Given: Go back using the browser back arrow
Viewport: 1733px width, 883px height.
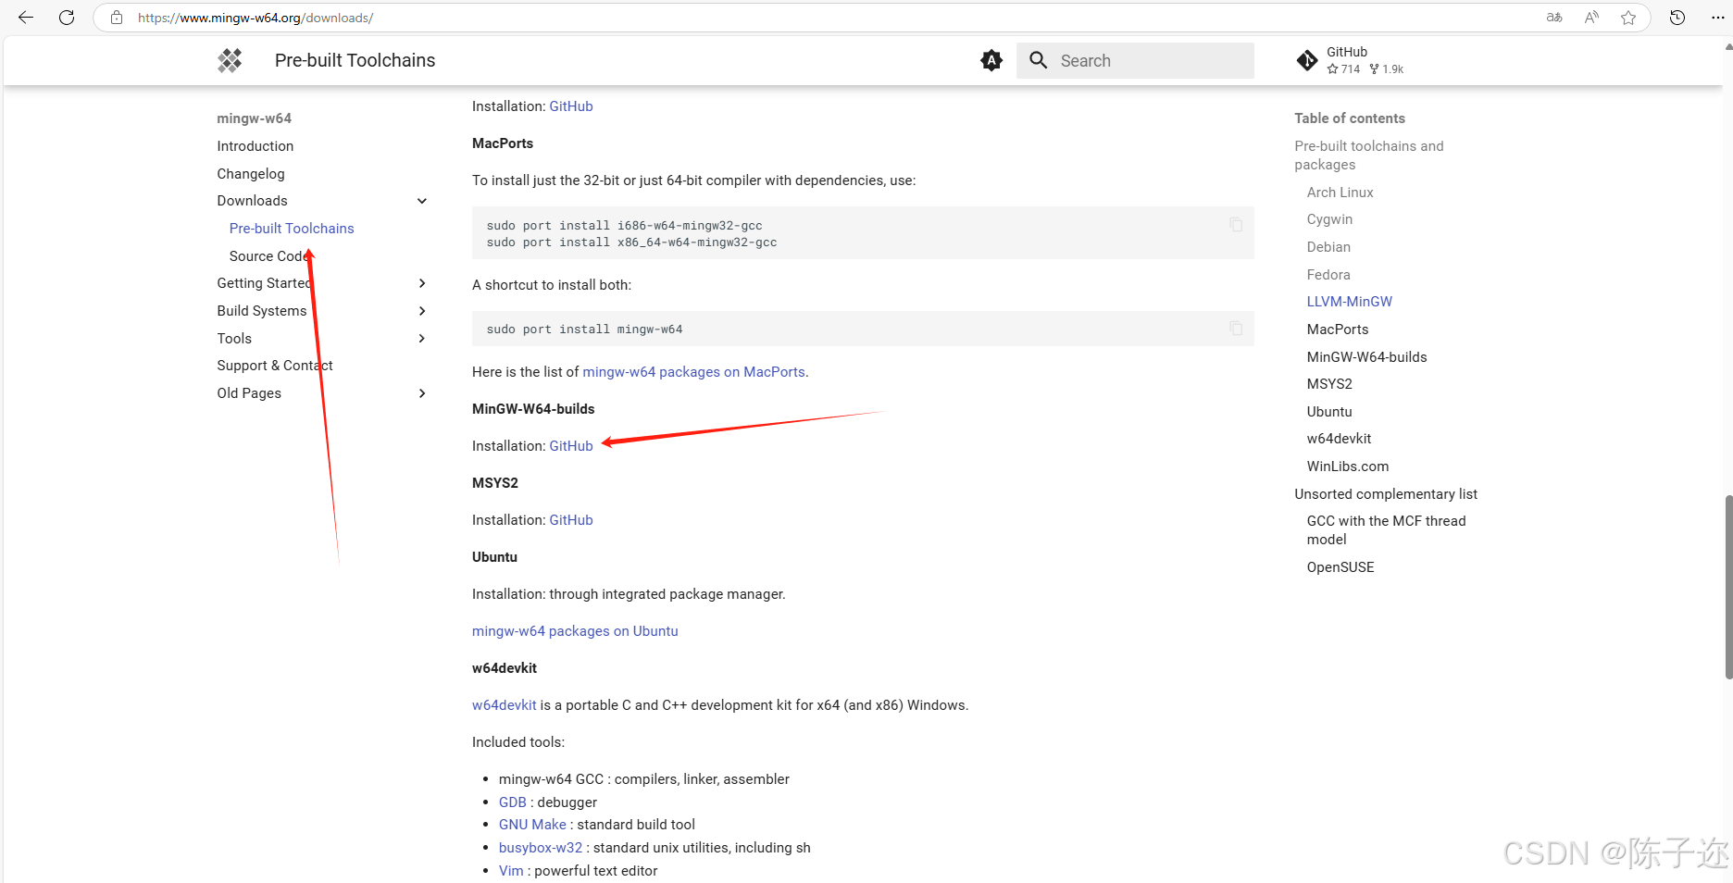Looking at the screenshot, I should pyautogui.click(x=26, y=18).
